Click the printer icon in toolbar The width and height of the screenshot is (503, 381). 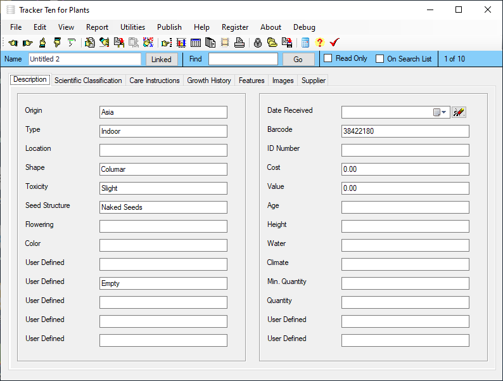click(x=239, y=43)
